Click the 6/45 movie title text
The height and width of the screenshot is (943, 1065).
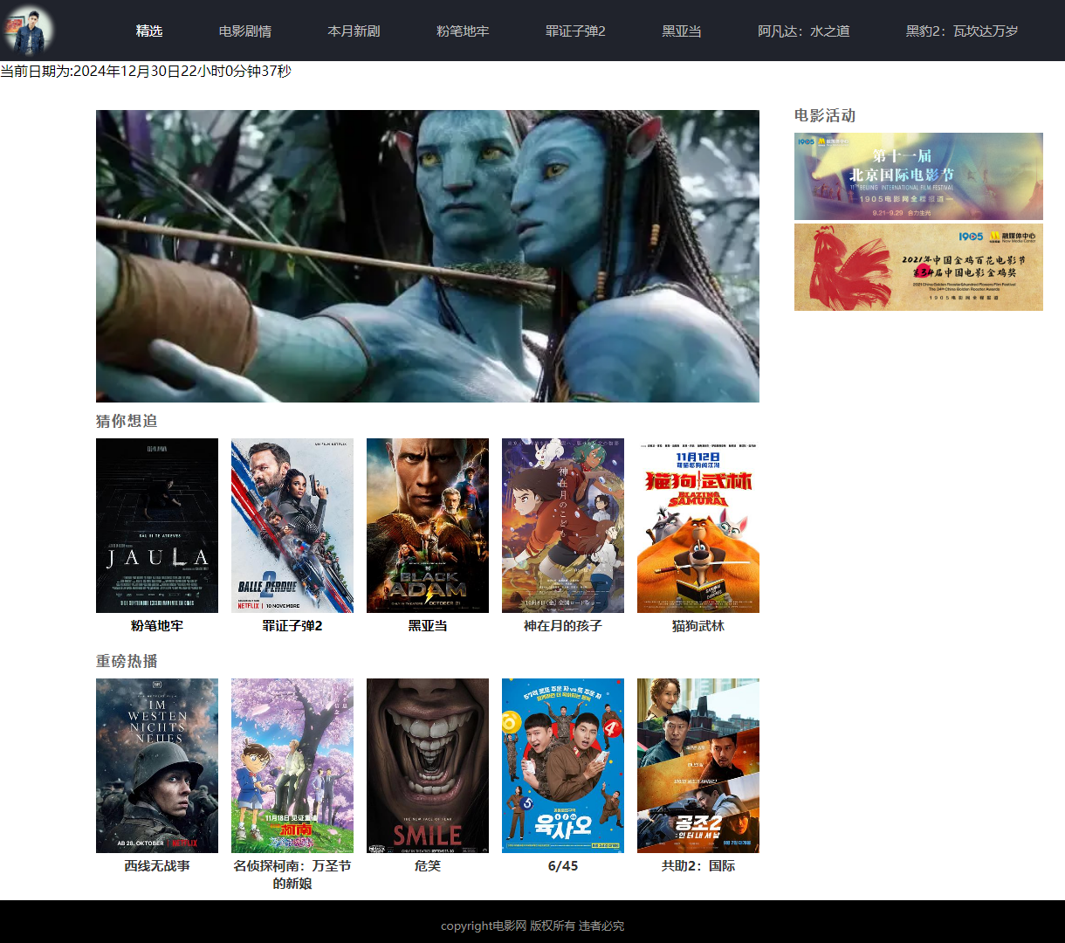click(x=563, y=866)
